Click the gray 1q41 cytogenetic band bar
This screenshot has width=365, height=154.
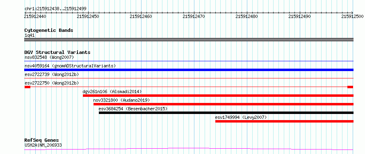189,40
